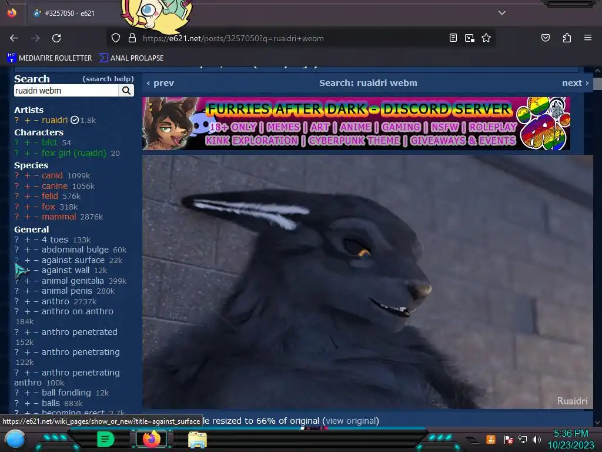Open the taskbar clock showing 5:36 PM

tap(570, 439)
